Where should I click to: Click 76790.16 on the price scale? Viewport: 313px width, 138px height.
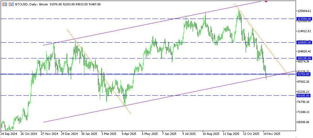(x=304, y=102)
